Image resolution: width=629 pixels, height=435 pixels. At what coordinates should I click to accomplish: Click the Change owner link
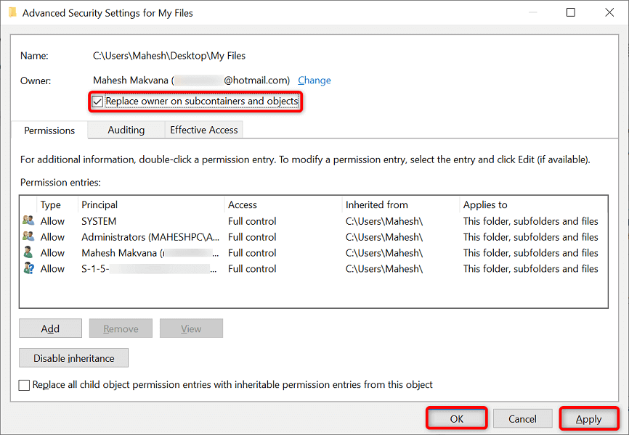pos(314,80)
